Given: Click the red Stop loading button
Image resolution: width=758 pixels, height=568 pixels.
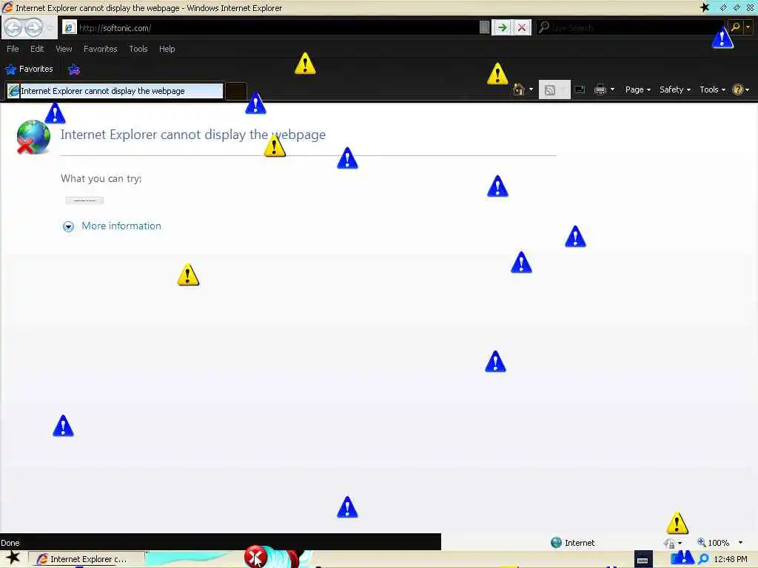Looking at the screenshot, I should pyautogui.click(x=522, y=27).
